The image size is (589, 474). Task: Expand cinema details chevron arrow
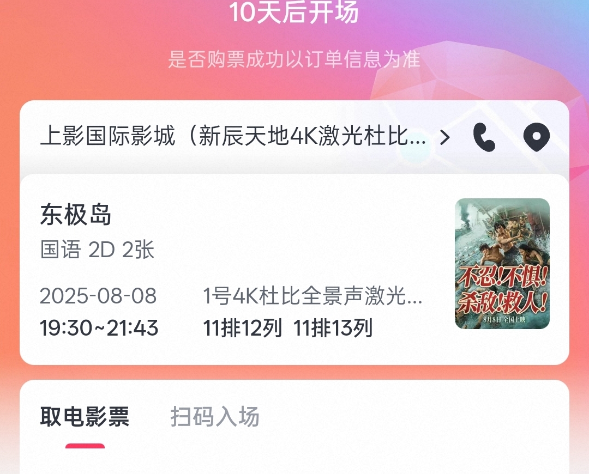click(x=445, y=137)
